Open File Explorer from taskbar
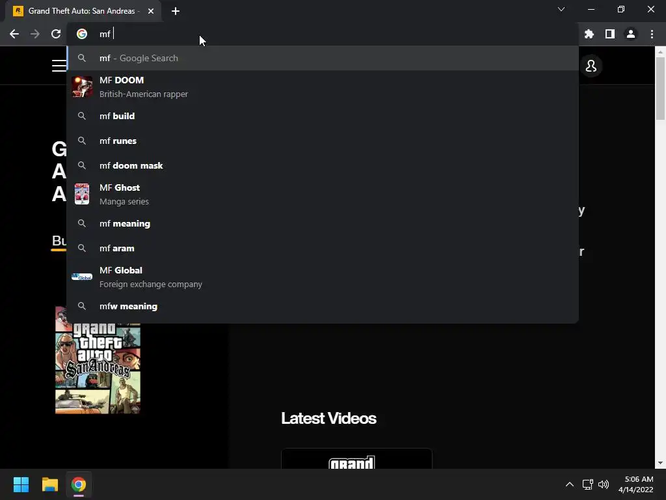 click(49, 484)
